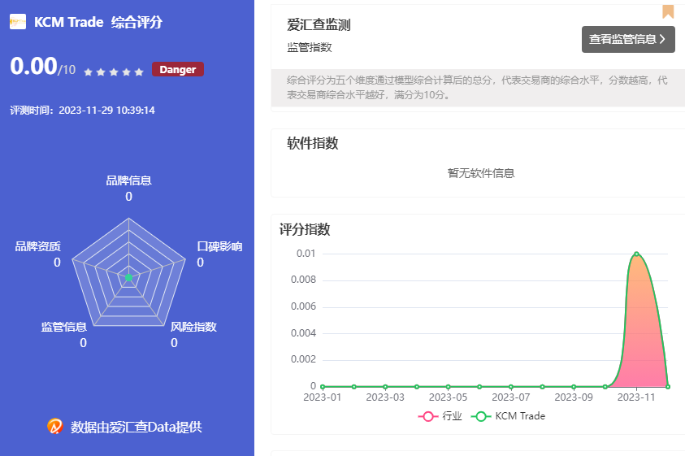This screenshot has height=456, width=685.
Task: Click the 监管信息 label on radar chart
Action: click(x=64, y=327)
